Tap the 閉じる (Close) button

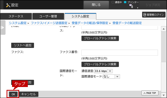click(x=96, y=5)
